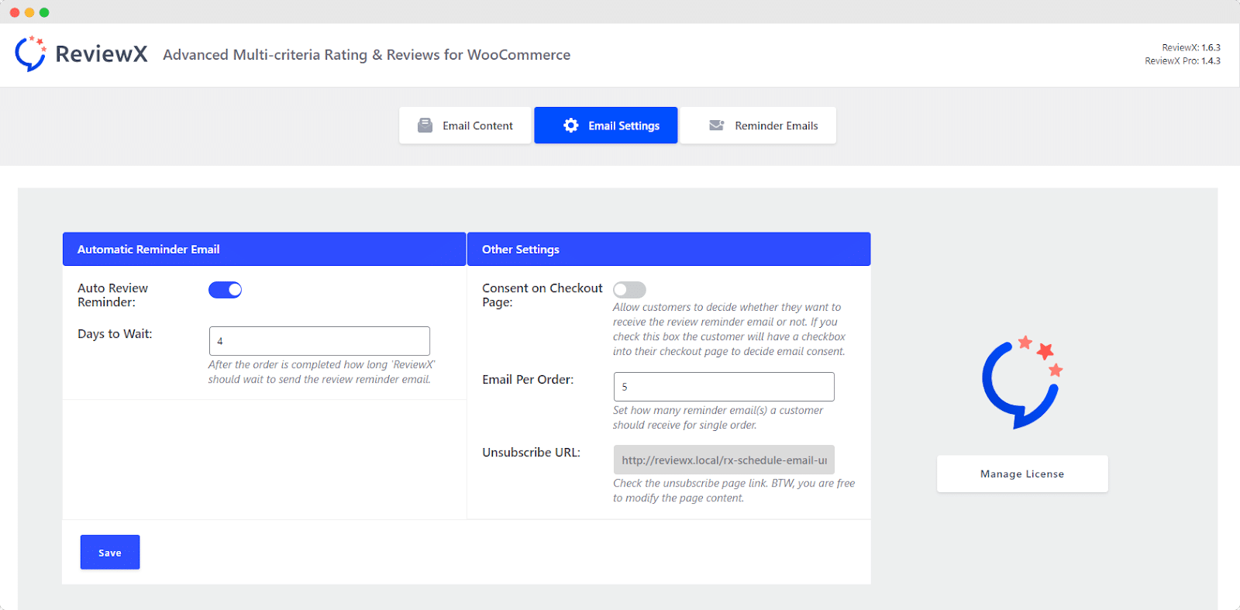Switch to the Email Settings tab

[606, 126]
